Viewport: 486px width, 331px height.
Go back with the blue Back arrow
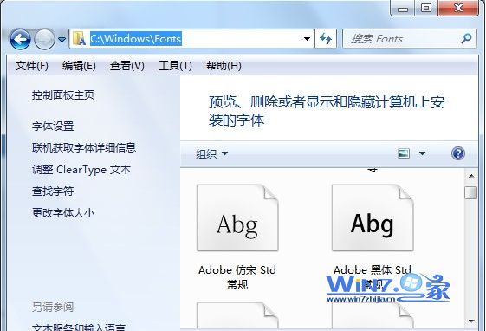pos(20,39)
